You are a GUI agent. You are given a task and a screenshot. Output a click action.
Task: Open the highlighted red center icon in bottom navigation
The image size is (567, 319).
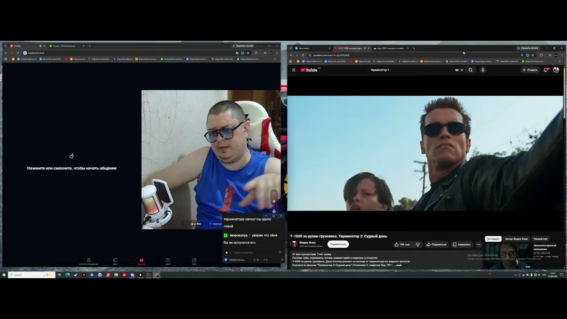pyautogui.click(x=141, y=261)
